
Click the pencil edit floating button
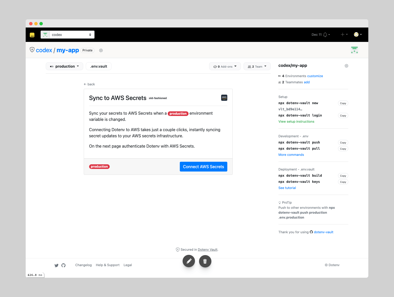click(189, 261)
